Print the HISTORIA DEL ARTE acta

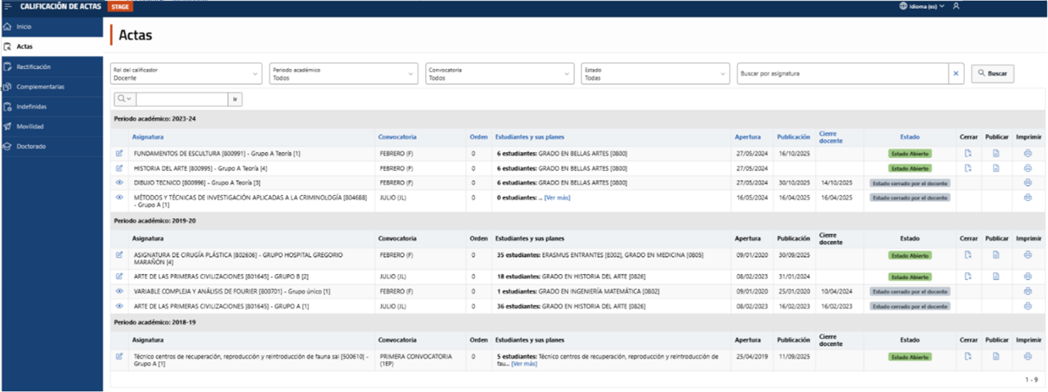(1028, 168)
